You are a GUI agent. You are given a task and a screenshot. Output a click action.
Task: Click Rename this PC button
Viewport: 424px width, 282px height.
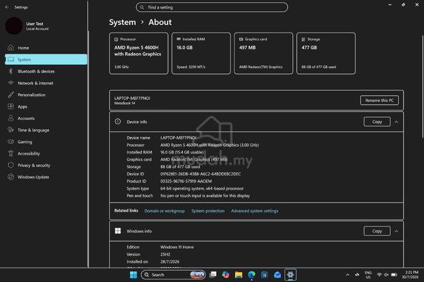[x=380, y=100]
